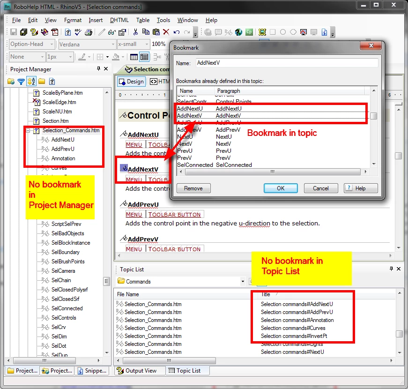
Task: Click the Insert Table icon
Action: (x=134, y=57)
